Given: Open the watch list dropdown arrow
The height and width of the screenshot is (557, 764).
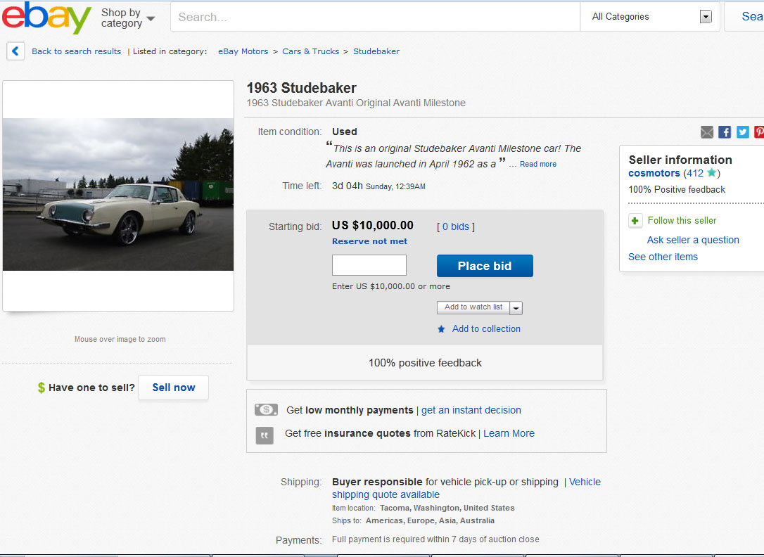Looking at the screenshot, I should 516,308.
